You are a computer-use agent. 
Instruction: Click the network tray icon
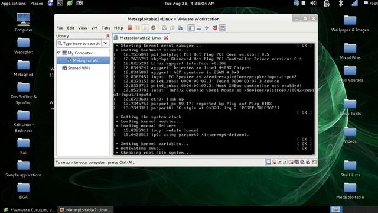tap(354, 3)
